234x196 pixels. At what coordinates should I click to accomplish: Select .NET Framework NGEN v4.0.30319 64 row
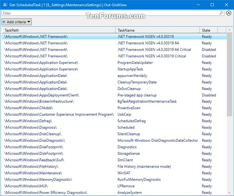pos(114,43)
